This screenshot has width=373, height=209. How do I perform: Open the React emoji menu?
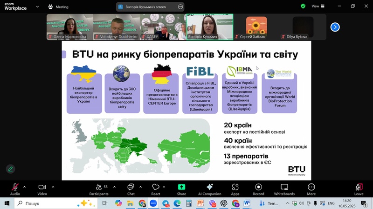point(156,189)
